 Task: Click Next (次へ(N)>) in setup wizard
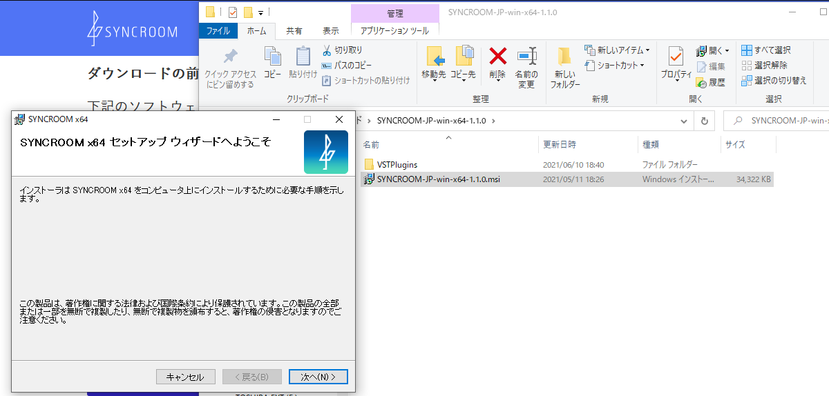pos(318,377)
